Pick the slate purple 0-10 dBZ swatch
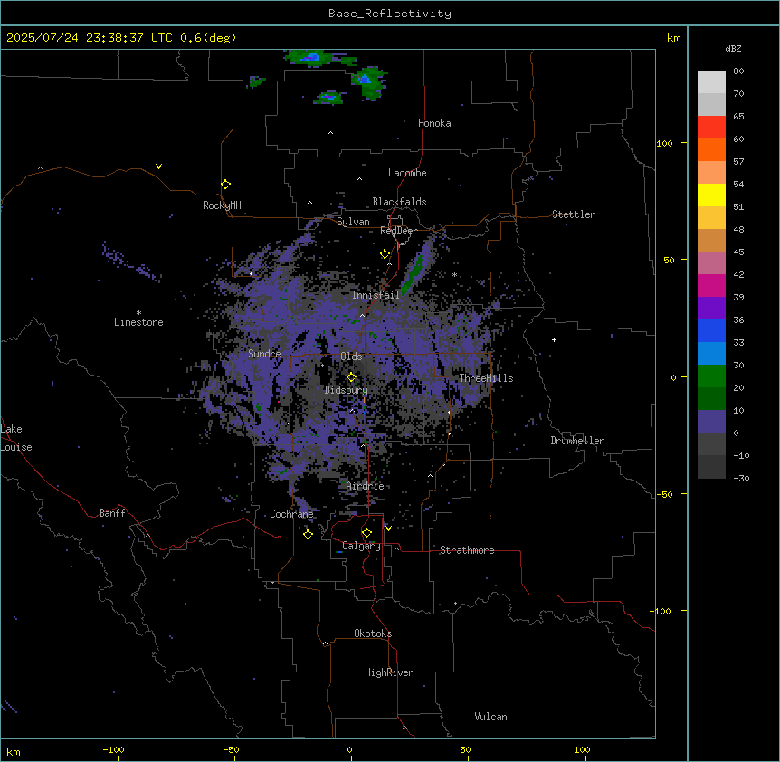 (711, 422)
